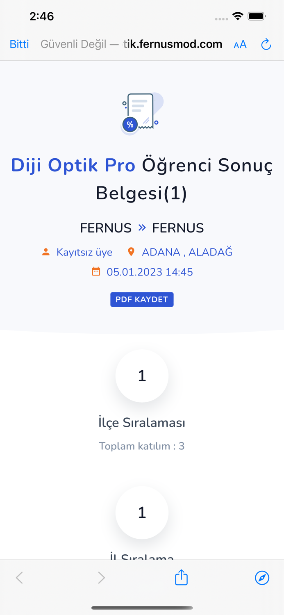Tap the ADANA, ALADAĞ link
Image resolution: width=284 pixels, height=615 pixels.
187,252
